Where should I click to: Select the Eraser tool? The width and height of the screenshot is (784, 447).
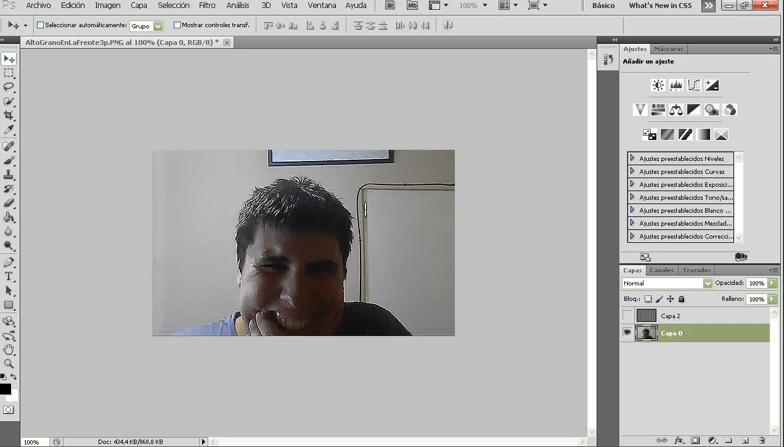pyautogui.click(x=9, y=203)
